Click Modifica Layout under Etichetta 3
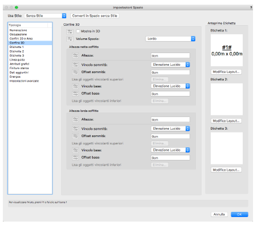Image resolution: width=257 pixels, height=225 pixels. coord(226,170)
